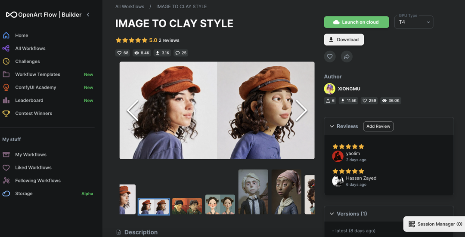Click the Contest Winners trophy icon

tap(6, 113)
